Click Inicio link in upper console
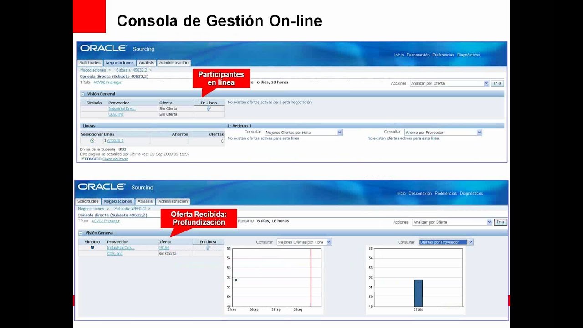 (x=399, y=55)
